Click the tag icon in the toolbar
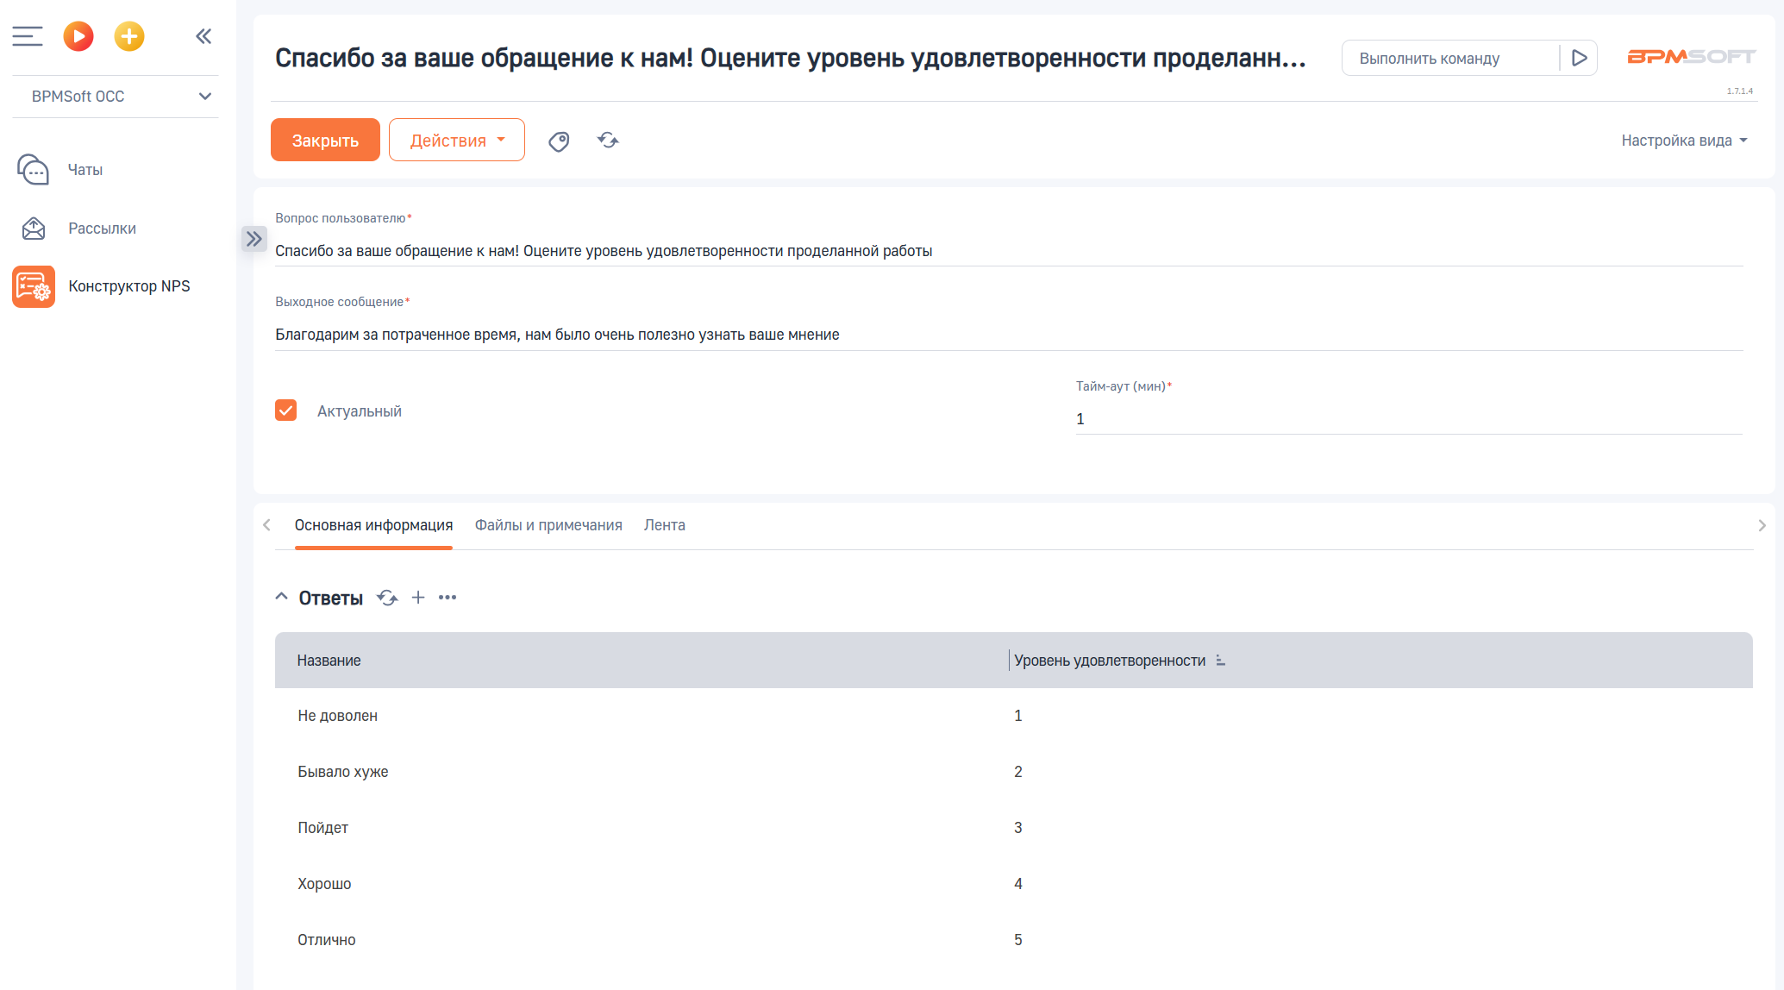Image resolution: width=1784 pixels, height=990 pixels. pyautogui.click(x=559, y=141)
